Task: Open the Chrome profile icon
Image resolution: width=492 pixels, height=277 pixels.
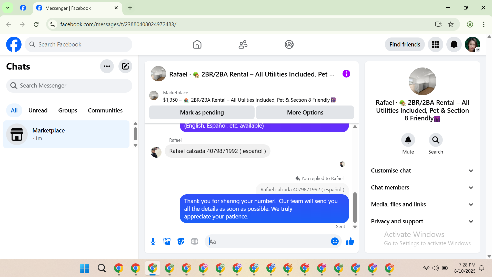Action: click(470, 24)
